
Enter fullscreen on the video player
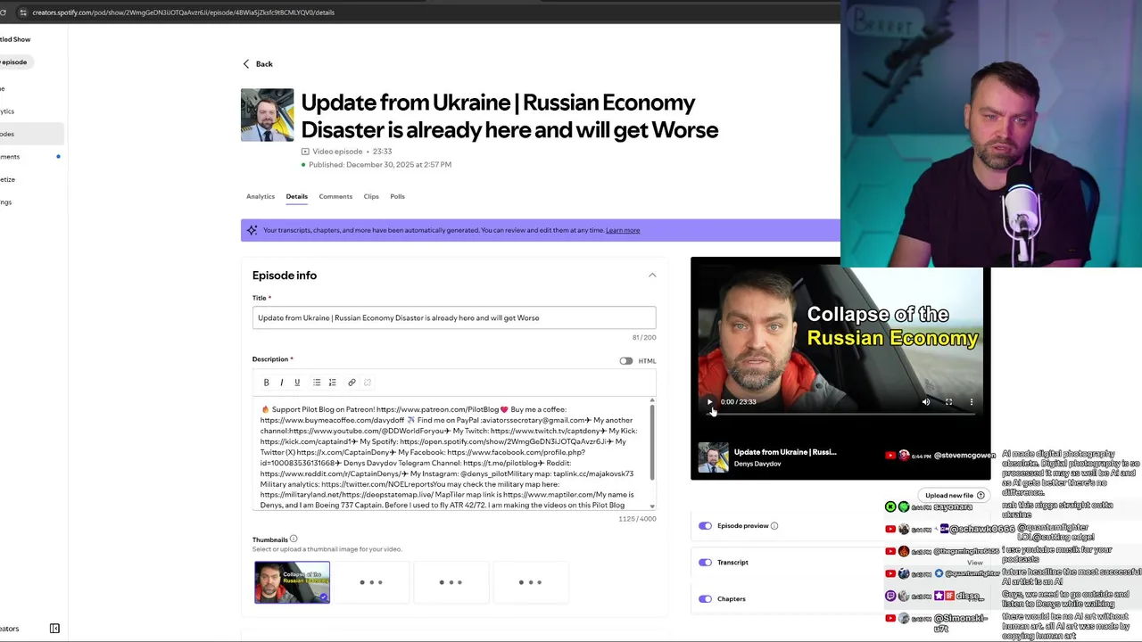948,402
